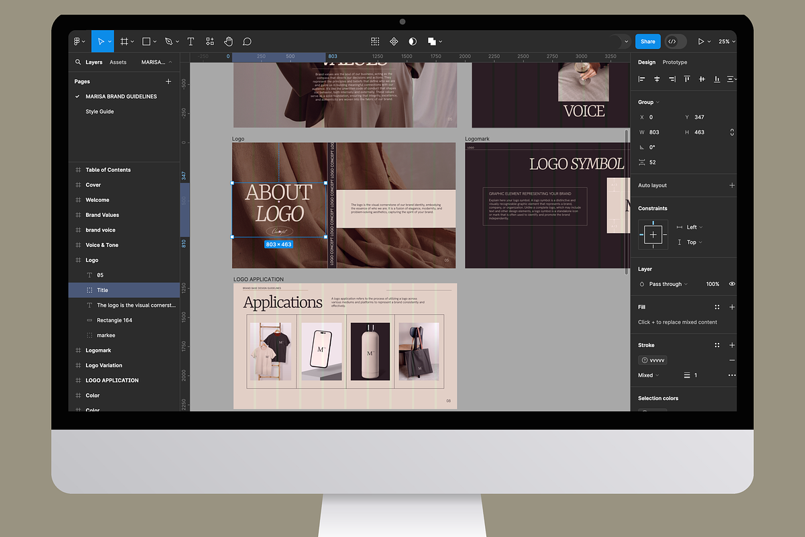This screenshot has height=537, width=805.
Task: Select the Brand Values frame layer
Action: (102, 215)
